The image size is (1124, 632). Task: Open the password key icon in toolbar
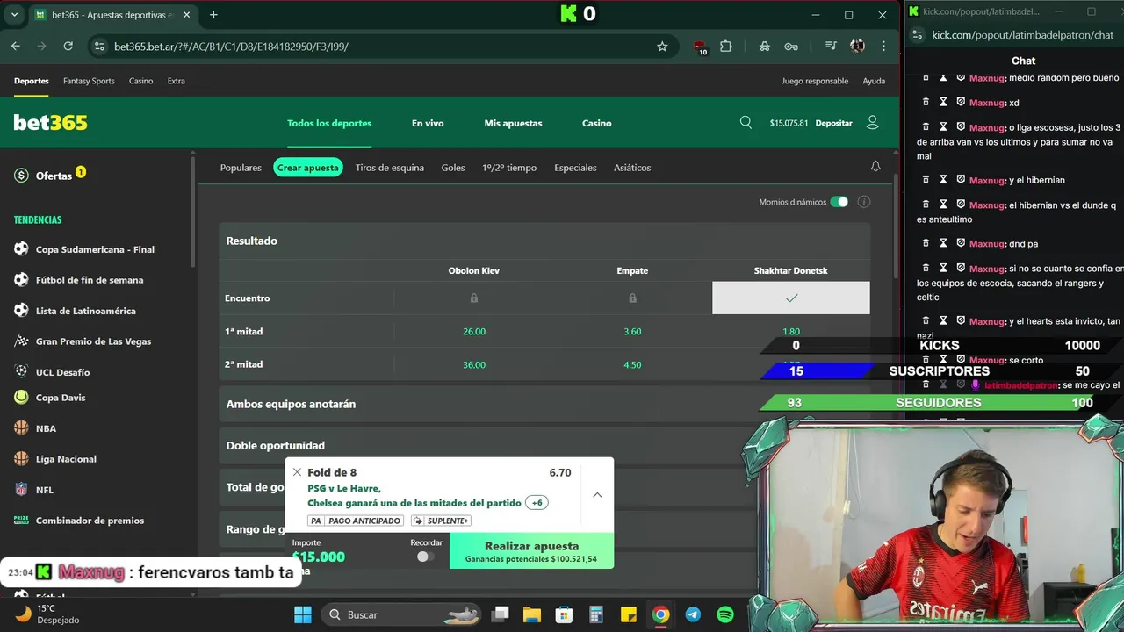[791, 47]
